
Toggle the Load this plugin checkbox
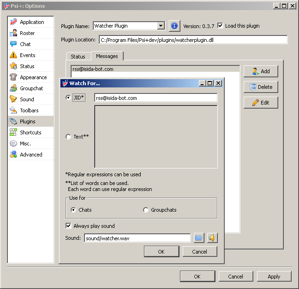click(220, 26)
